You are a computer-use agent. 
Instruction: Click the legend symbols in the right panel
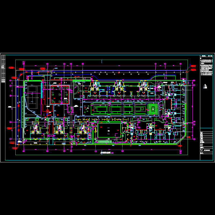(206, 87)
